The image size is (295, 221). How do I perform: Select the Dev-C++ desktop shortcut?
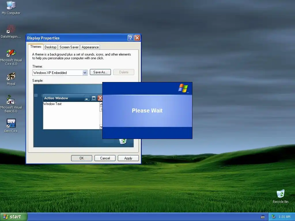pos(11,125)
